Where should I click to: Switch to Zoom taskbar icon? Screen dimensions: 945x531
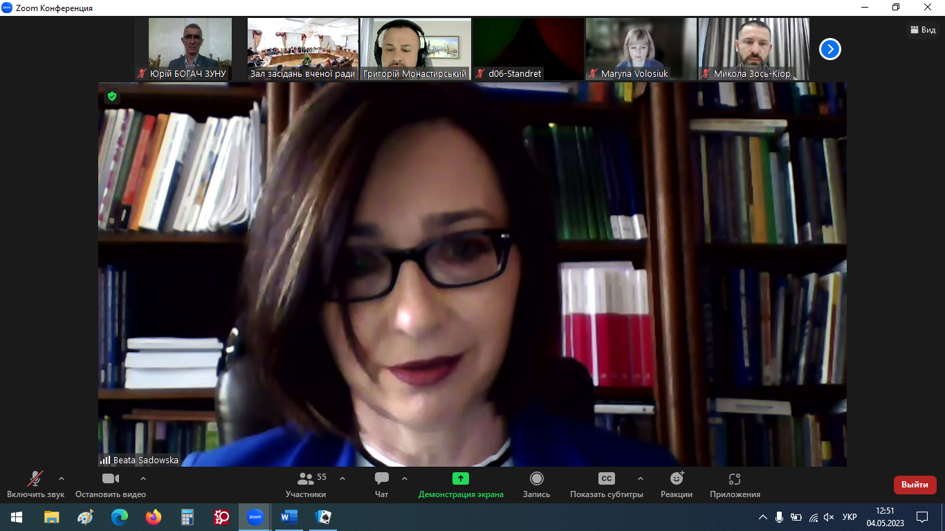(x=255, y=516)
